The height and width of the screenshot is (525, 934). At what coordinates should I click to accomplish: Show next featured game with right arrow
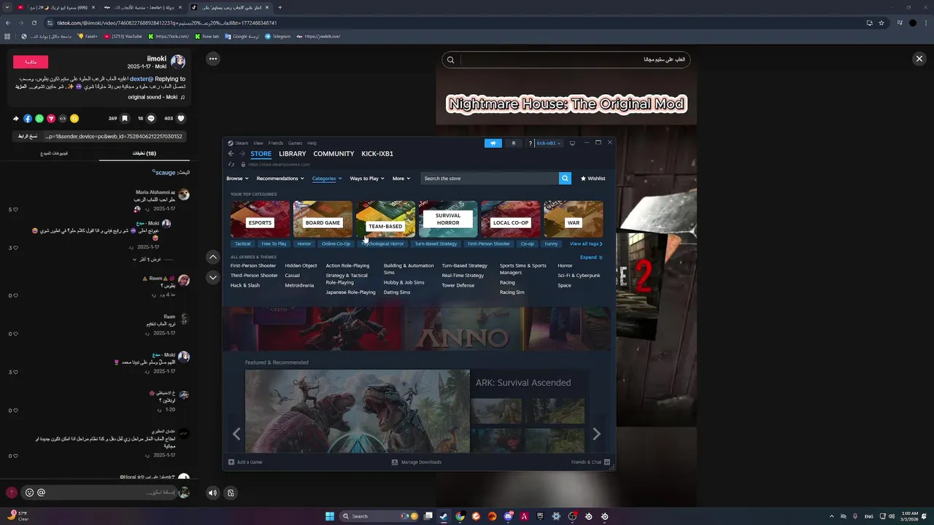[x=596, y=434]
